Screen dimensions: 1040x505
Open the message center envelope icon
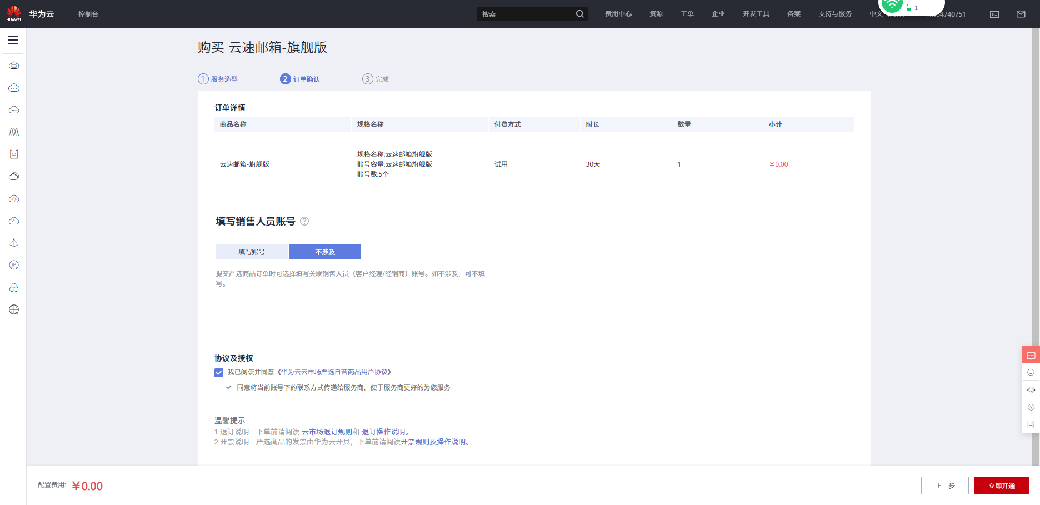(1021, 14)
